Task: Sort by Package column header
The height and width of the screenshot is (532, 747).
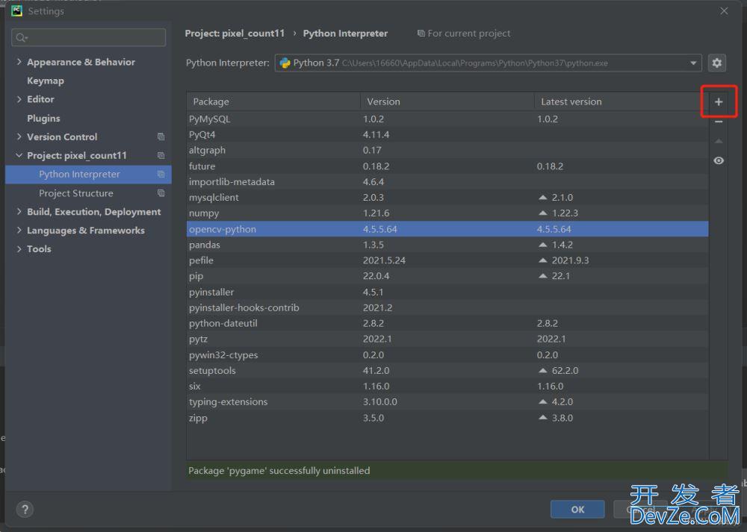Action: point(273,101)
